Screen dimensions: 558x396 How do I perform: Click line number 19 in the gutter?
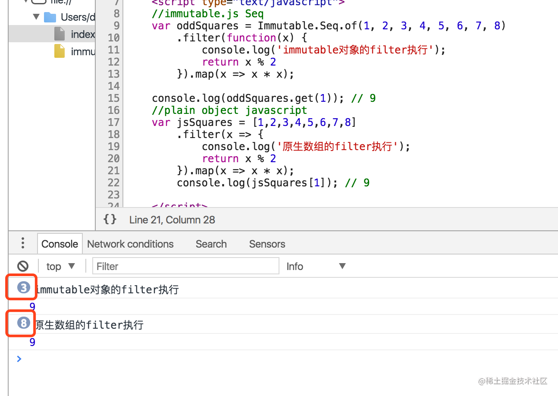point(113,147)
